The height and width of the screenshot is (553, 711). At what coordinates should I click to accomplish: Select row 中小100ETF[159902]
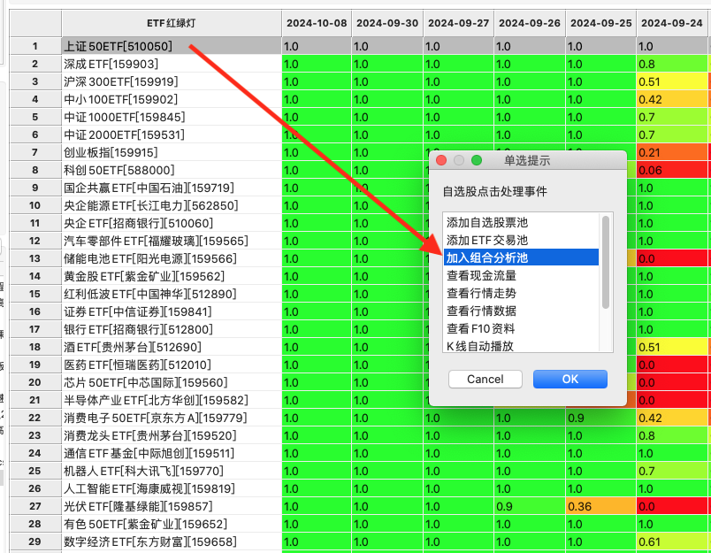[x=172, y=99]
